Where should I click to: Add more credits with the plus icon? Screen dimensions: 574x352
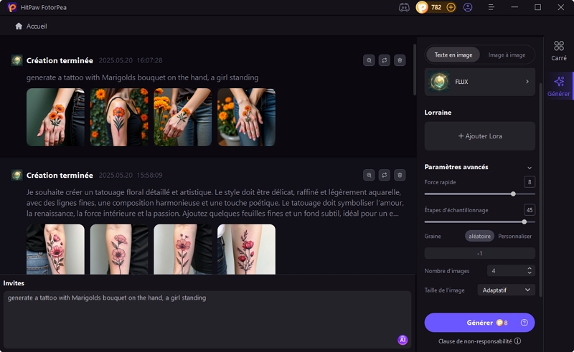(451, 7)
